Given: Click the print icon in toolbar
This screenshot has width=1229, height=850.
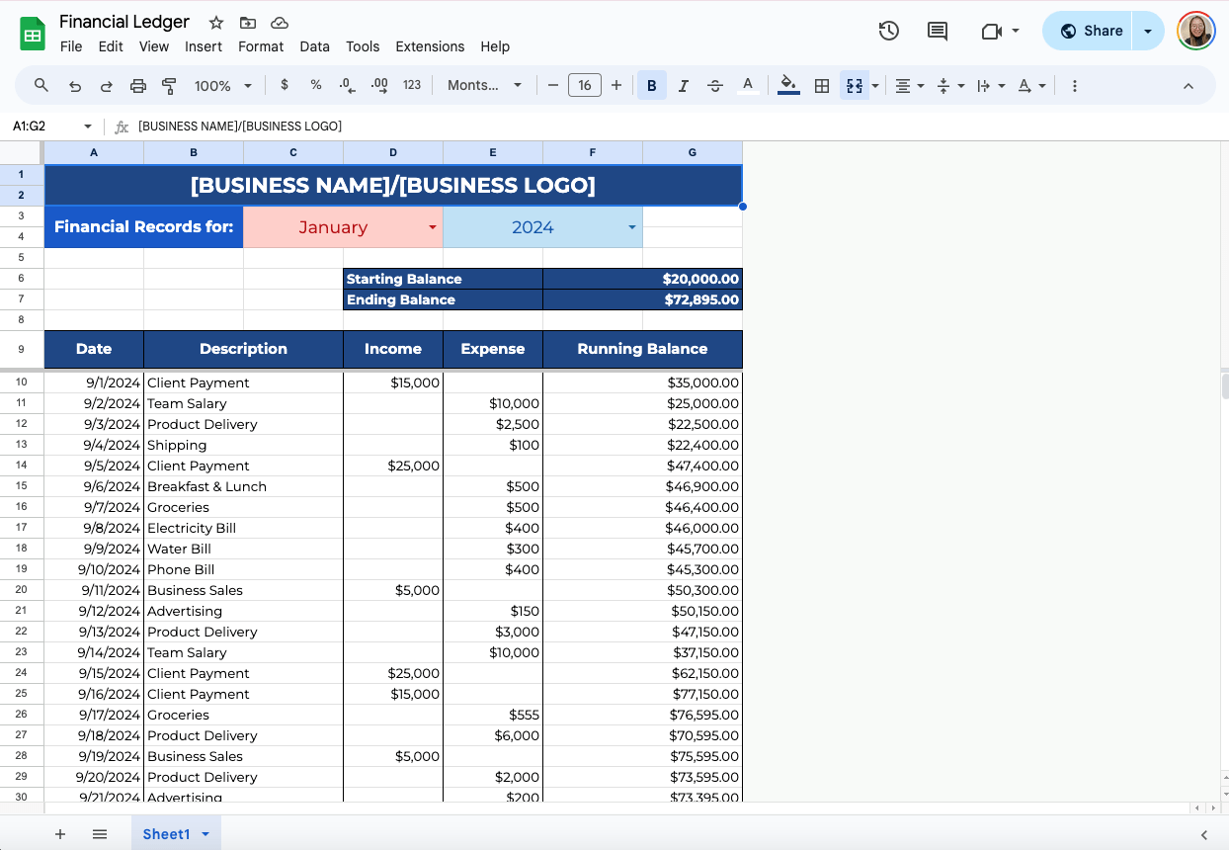Looking at the screenshot, I should [137, 86].
